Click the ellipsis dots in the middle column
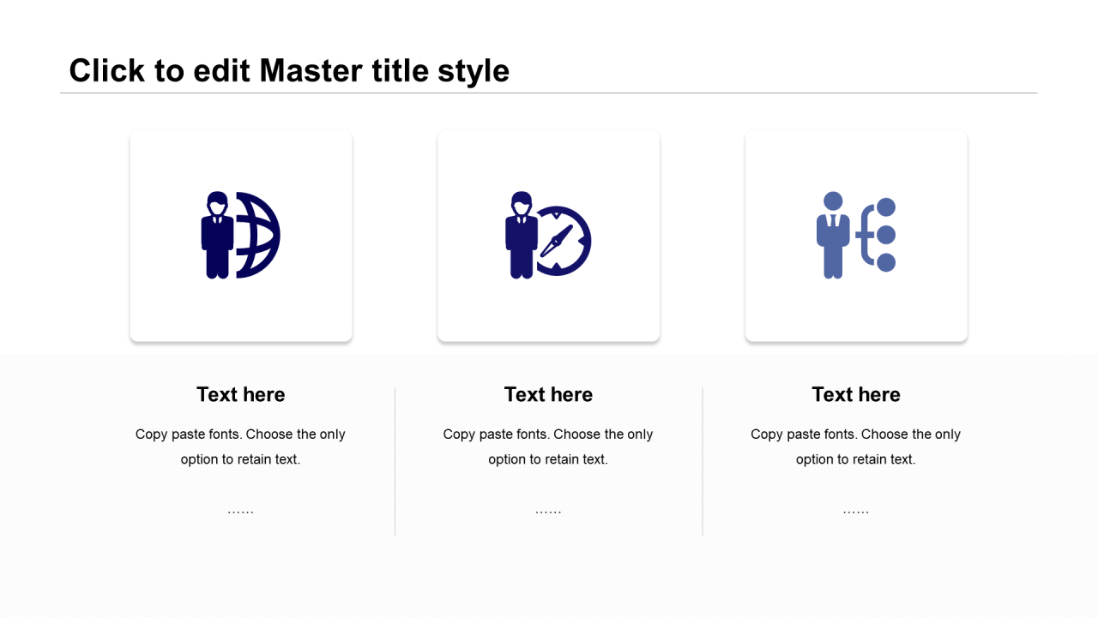 pyautogui.click(x=548, y=512)
